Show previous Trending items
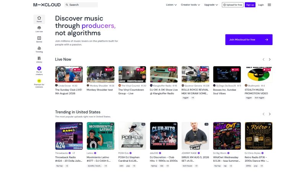306x172 pixels. (x=264, y=114)
